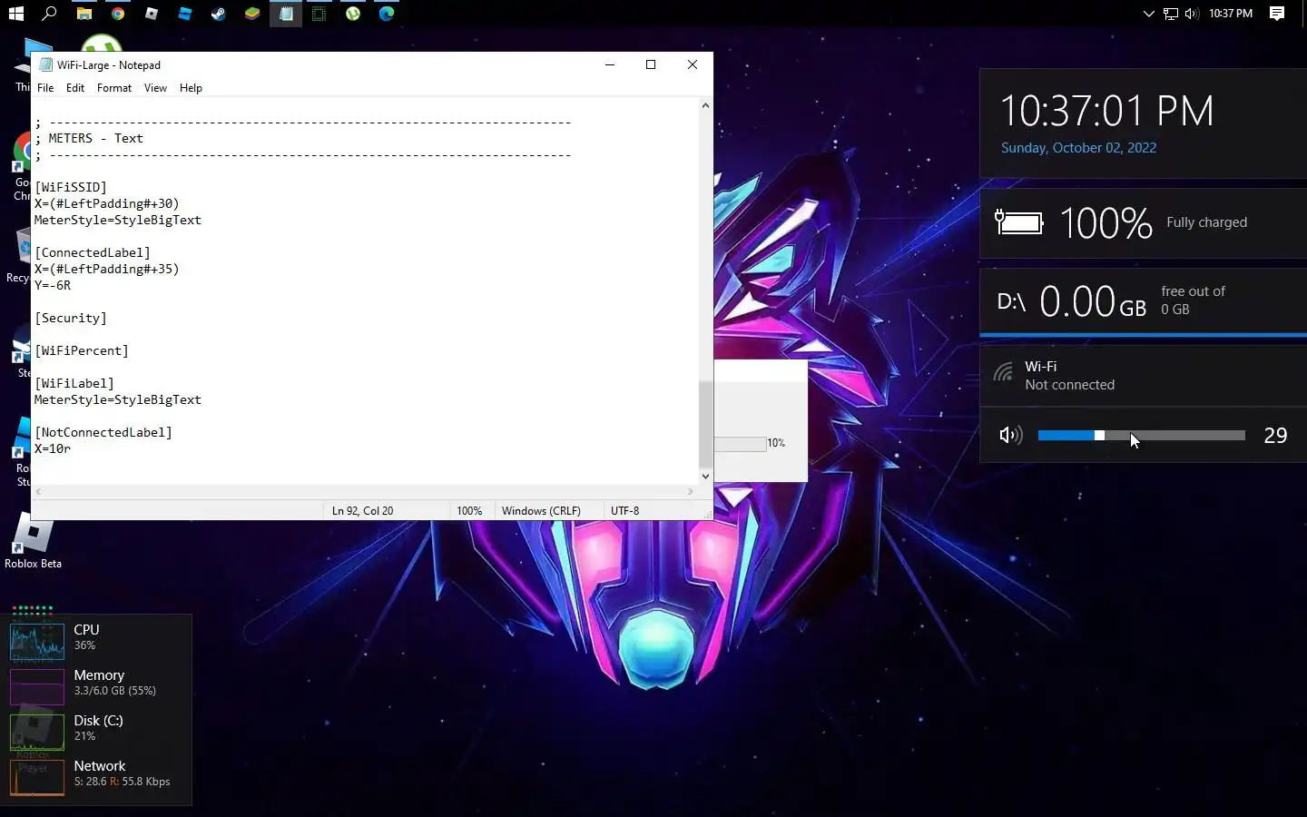Mute using the speaker icon in volume widget

pos(1010,436)
